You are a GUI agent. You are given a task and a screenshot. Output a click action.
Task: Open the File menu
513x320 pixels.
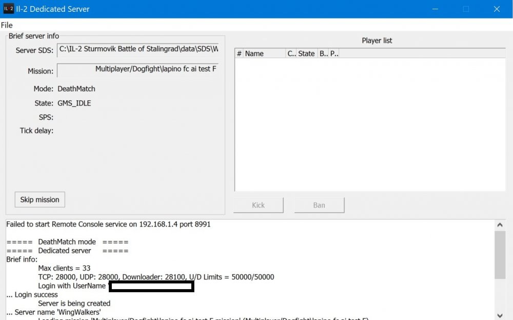pos(7,25)
